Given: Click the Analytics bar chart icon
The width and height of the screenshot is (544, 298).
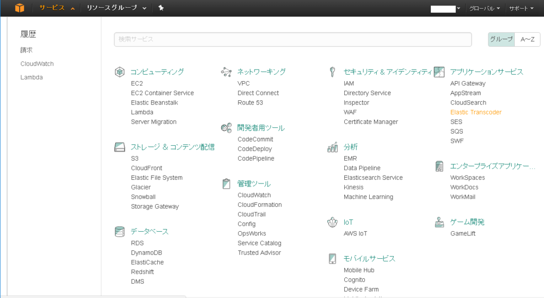Looking at the screenshot, I should tap(333, 147).
